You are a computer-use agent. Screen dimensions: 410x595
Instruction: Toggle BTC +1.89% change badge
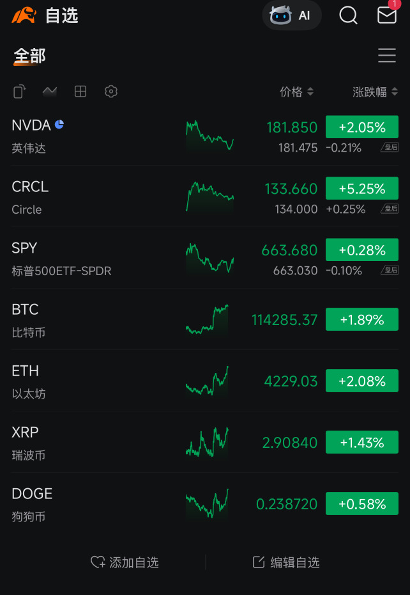coord(362,319)
